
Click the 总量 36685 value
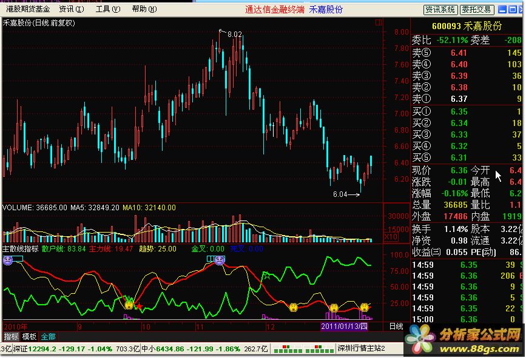pyautogui.click(x=456, y=205)
